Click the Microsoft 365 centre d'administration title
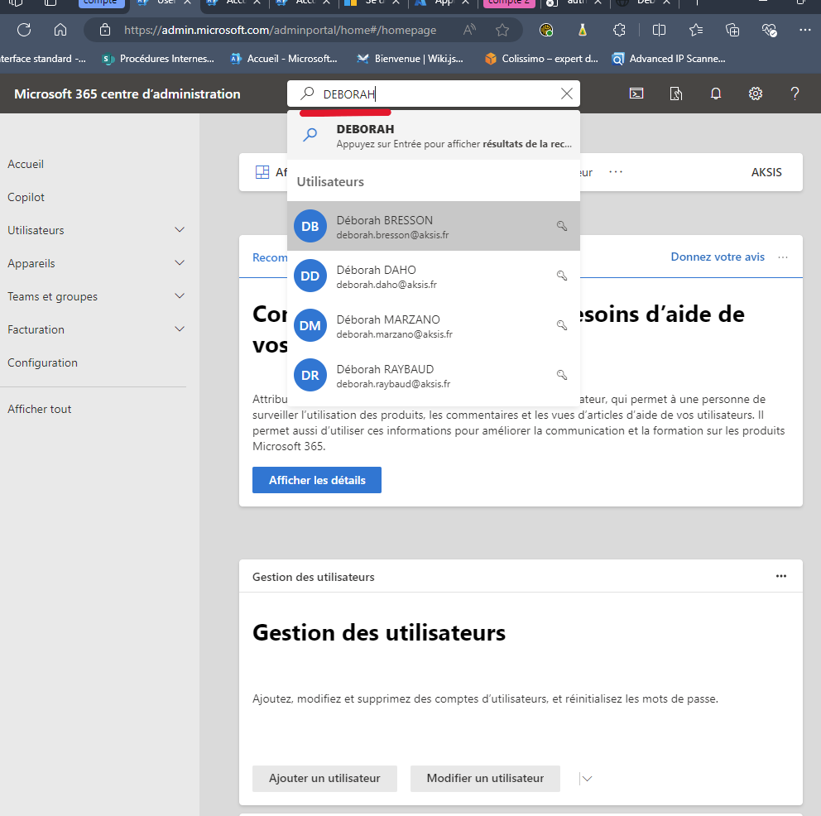 127,94
